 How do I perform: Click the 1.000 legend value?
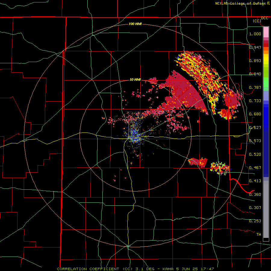(255, 34)
